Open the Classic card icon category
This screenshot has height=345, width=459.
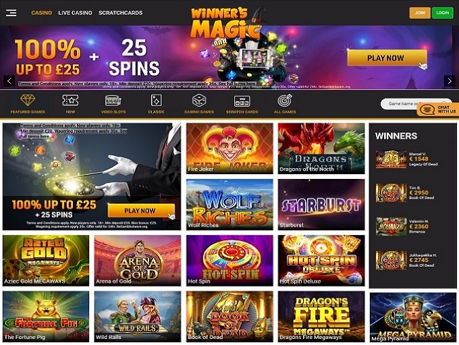tap(156, 101)
